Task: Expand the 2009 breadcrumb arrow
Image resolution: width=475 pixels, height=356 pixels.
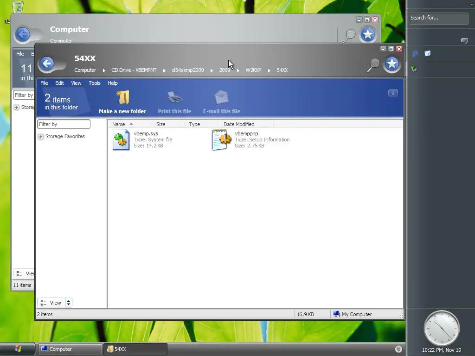Action: [238, 70]
